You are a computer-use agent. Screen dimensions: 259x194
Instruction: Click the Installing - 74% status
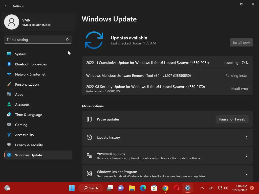(x=236, y=63)
